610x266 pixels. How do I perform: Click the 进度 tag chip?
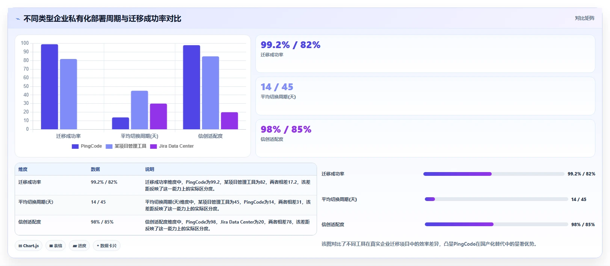coord(79,246)
